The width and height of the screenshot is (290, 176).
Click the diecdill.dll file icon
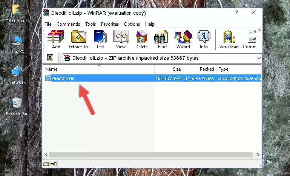(x=48, y=78)
